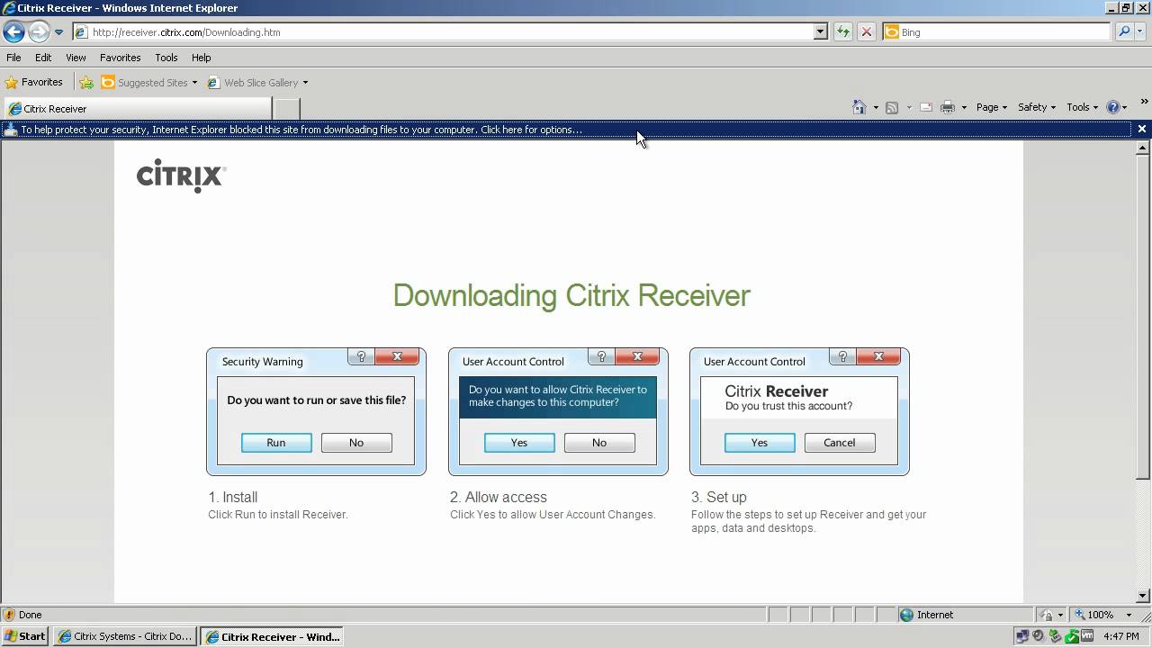Screen dimensions: 1152x648
Task: Click the Internet zone globe in the status bar
Action: tap(907, 615)
